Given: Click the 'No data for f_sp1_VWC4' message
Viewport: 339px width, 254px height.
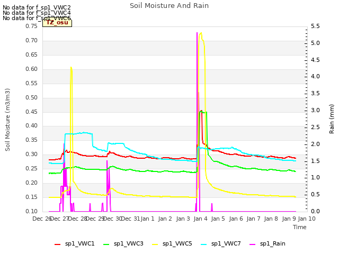Looking at the screenshot, I should pos(37,13).
